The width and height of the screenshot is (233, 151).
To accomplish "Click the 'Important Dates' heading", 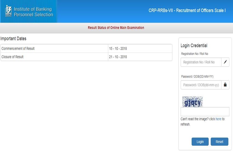I will [x=13, y=39].
